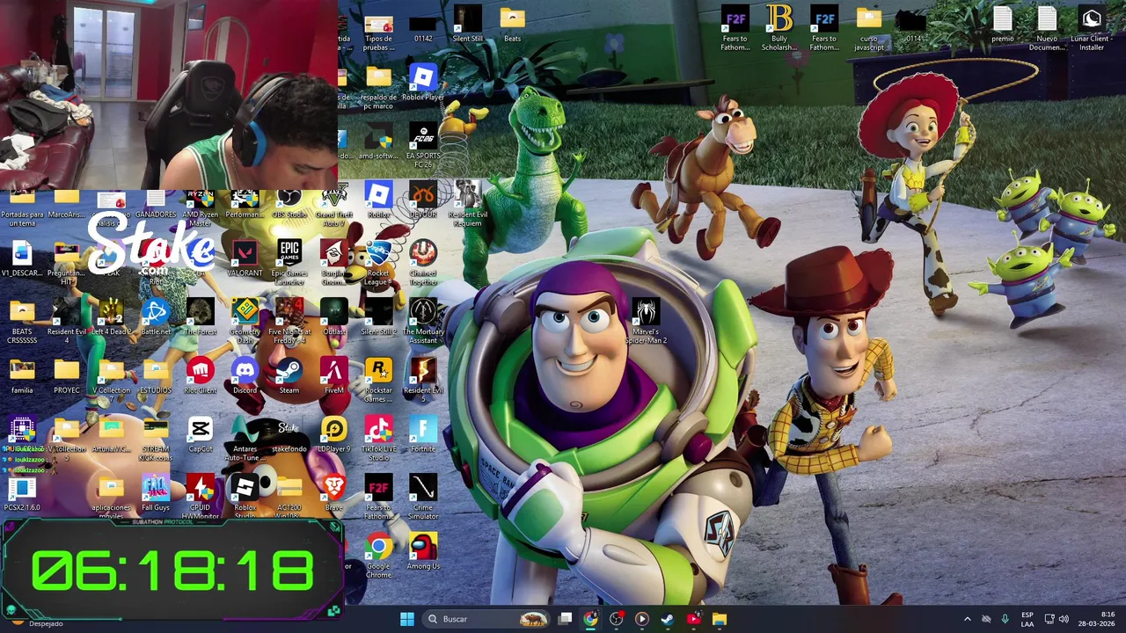Open the 'GANADORES' document
The width and height of the screenshot is (1126, 633).
[156, 204]
